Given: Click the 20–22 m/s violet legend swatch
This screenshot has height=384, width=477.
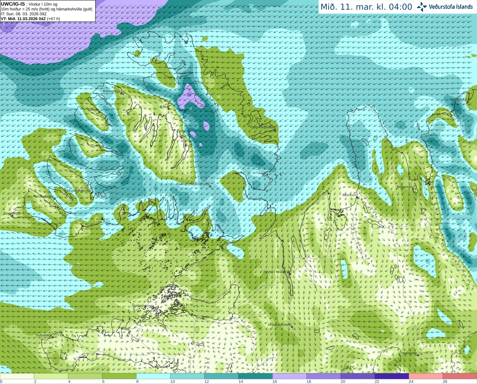Looking at the screenshot, I should click(358, 376).
